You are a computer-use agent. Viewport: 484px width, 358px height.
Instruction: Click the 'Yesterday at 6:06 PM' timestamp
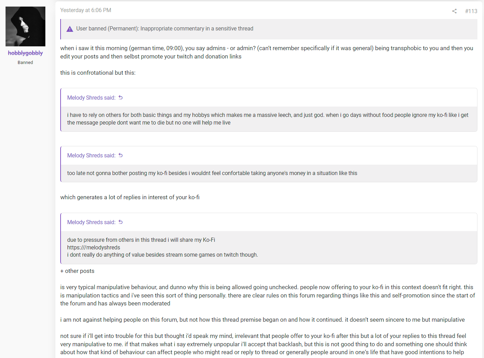click(x=86, y=10)
